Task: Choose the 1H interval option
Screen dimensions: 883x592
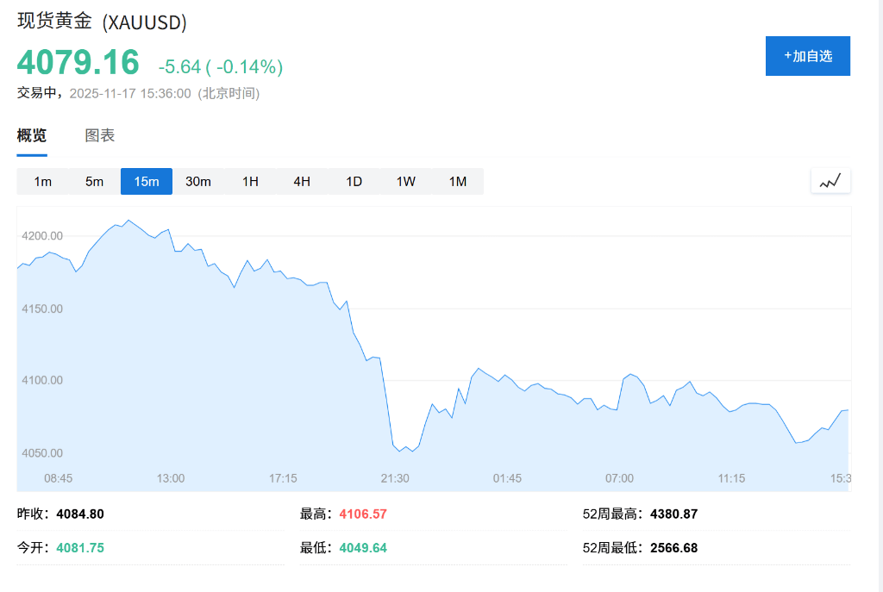Action: coord(250,181)
